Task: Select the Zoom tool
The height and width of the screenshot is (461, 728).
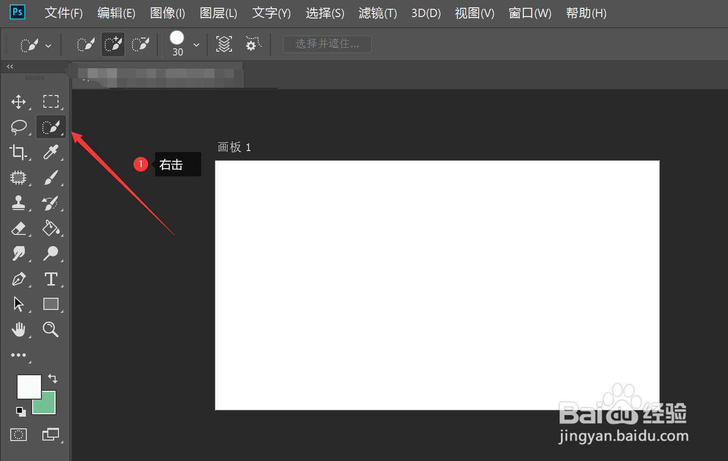Action: pyautogui.click(x=51, y=329)
